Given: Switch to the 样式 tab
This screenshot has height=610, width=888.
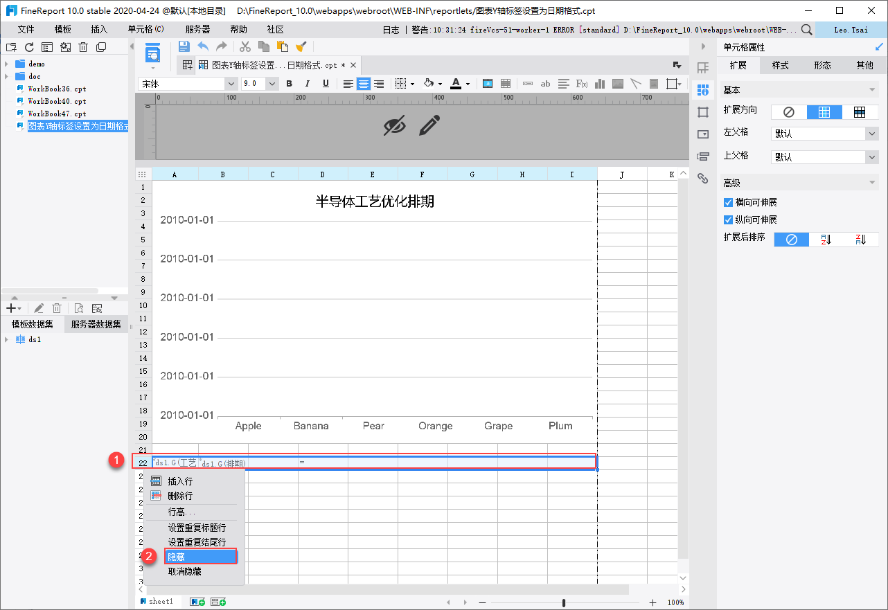Looking at the screenshot, I should click(781, 65).
